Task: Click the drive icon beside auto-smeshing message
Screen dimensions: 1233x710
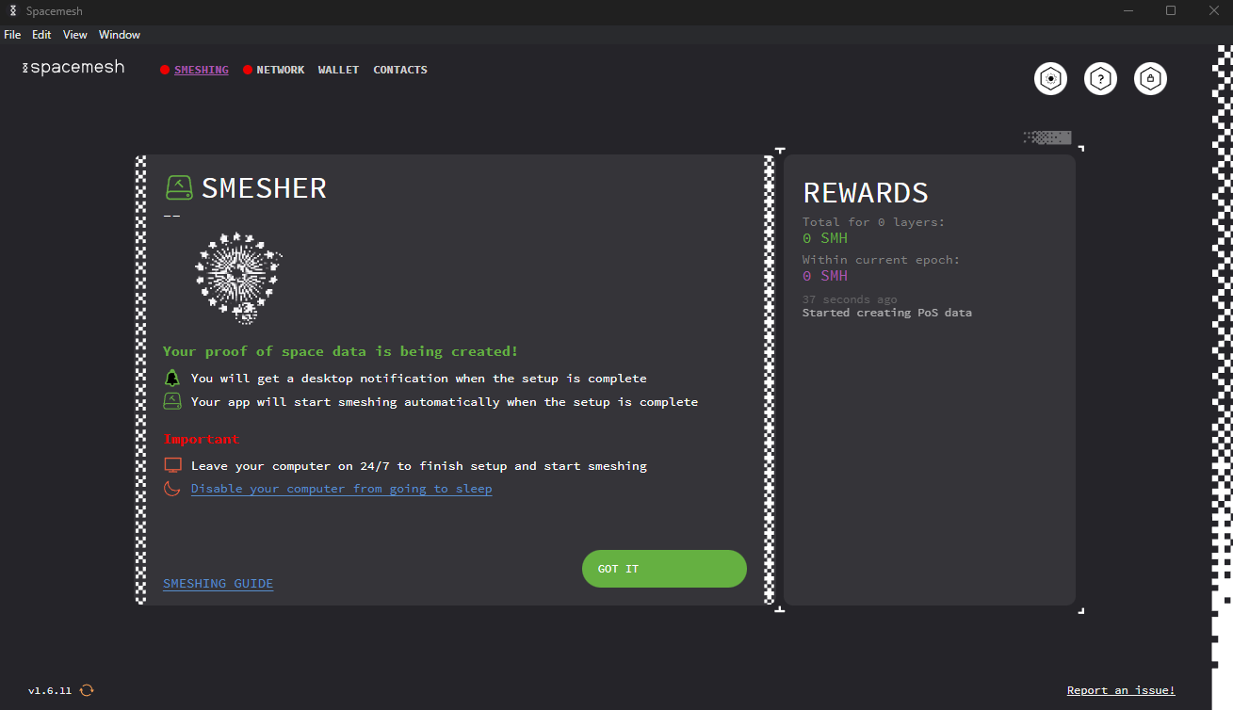Action: pyautogui.click(x=172, y=401)
